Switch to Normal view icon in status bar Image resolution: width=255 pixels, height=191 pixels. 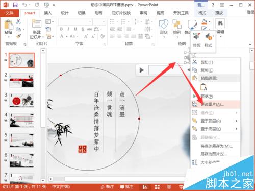click(x=145, y=187)
